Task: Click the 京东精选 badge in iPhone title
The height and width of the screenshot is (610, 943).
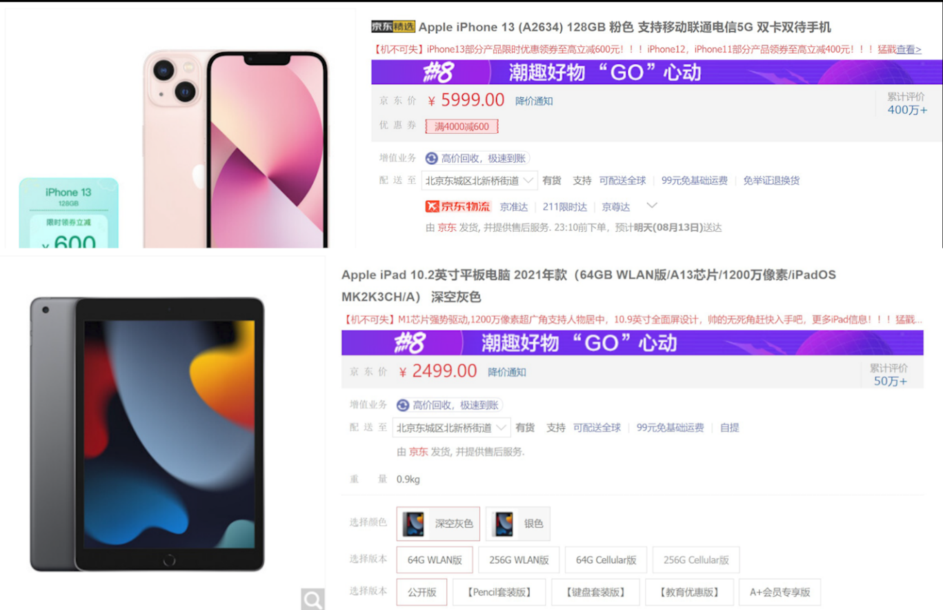Action: [393, 27]
